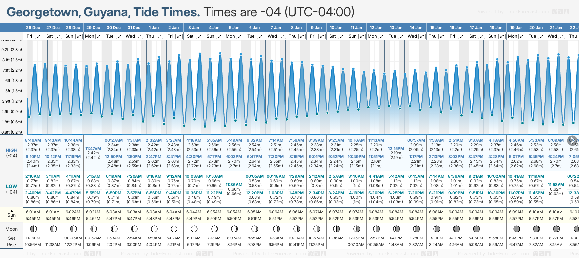Expand the Sat 3 Jan column
This screenshot has width=579, height=258.
pos(200,36)
